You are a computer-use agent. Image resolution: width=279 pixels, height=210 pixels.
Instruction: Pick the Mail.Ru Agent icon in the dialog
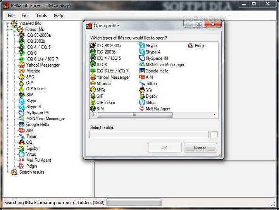(142, 108)
